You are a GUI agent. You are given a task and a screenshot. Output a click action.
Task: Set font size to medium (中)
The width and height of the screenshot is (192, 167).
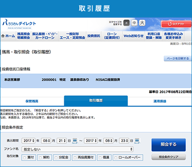134,23
